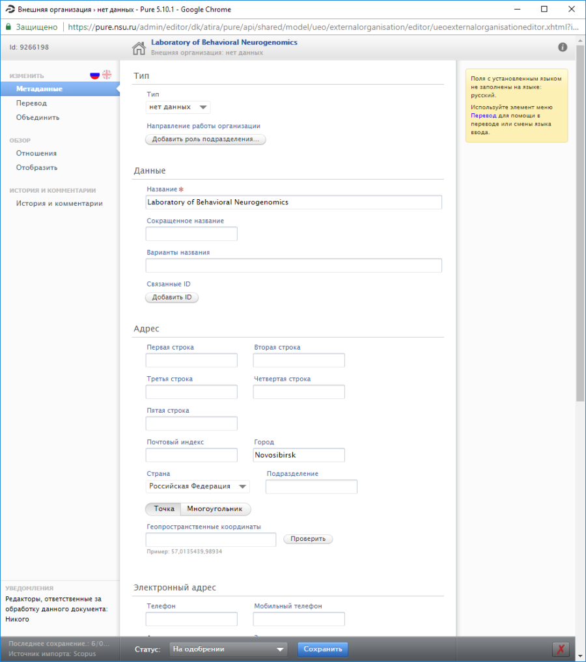Viewport: 586px width, 662px height.
Task: Select the Многоугольник coordinate mode
Action: [x=214, y=509]
